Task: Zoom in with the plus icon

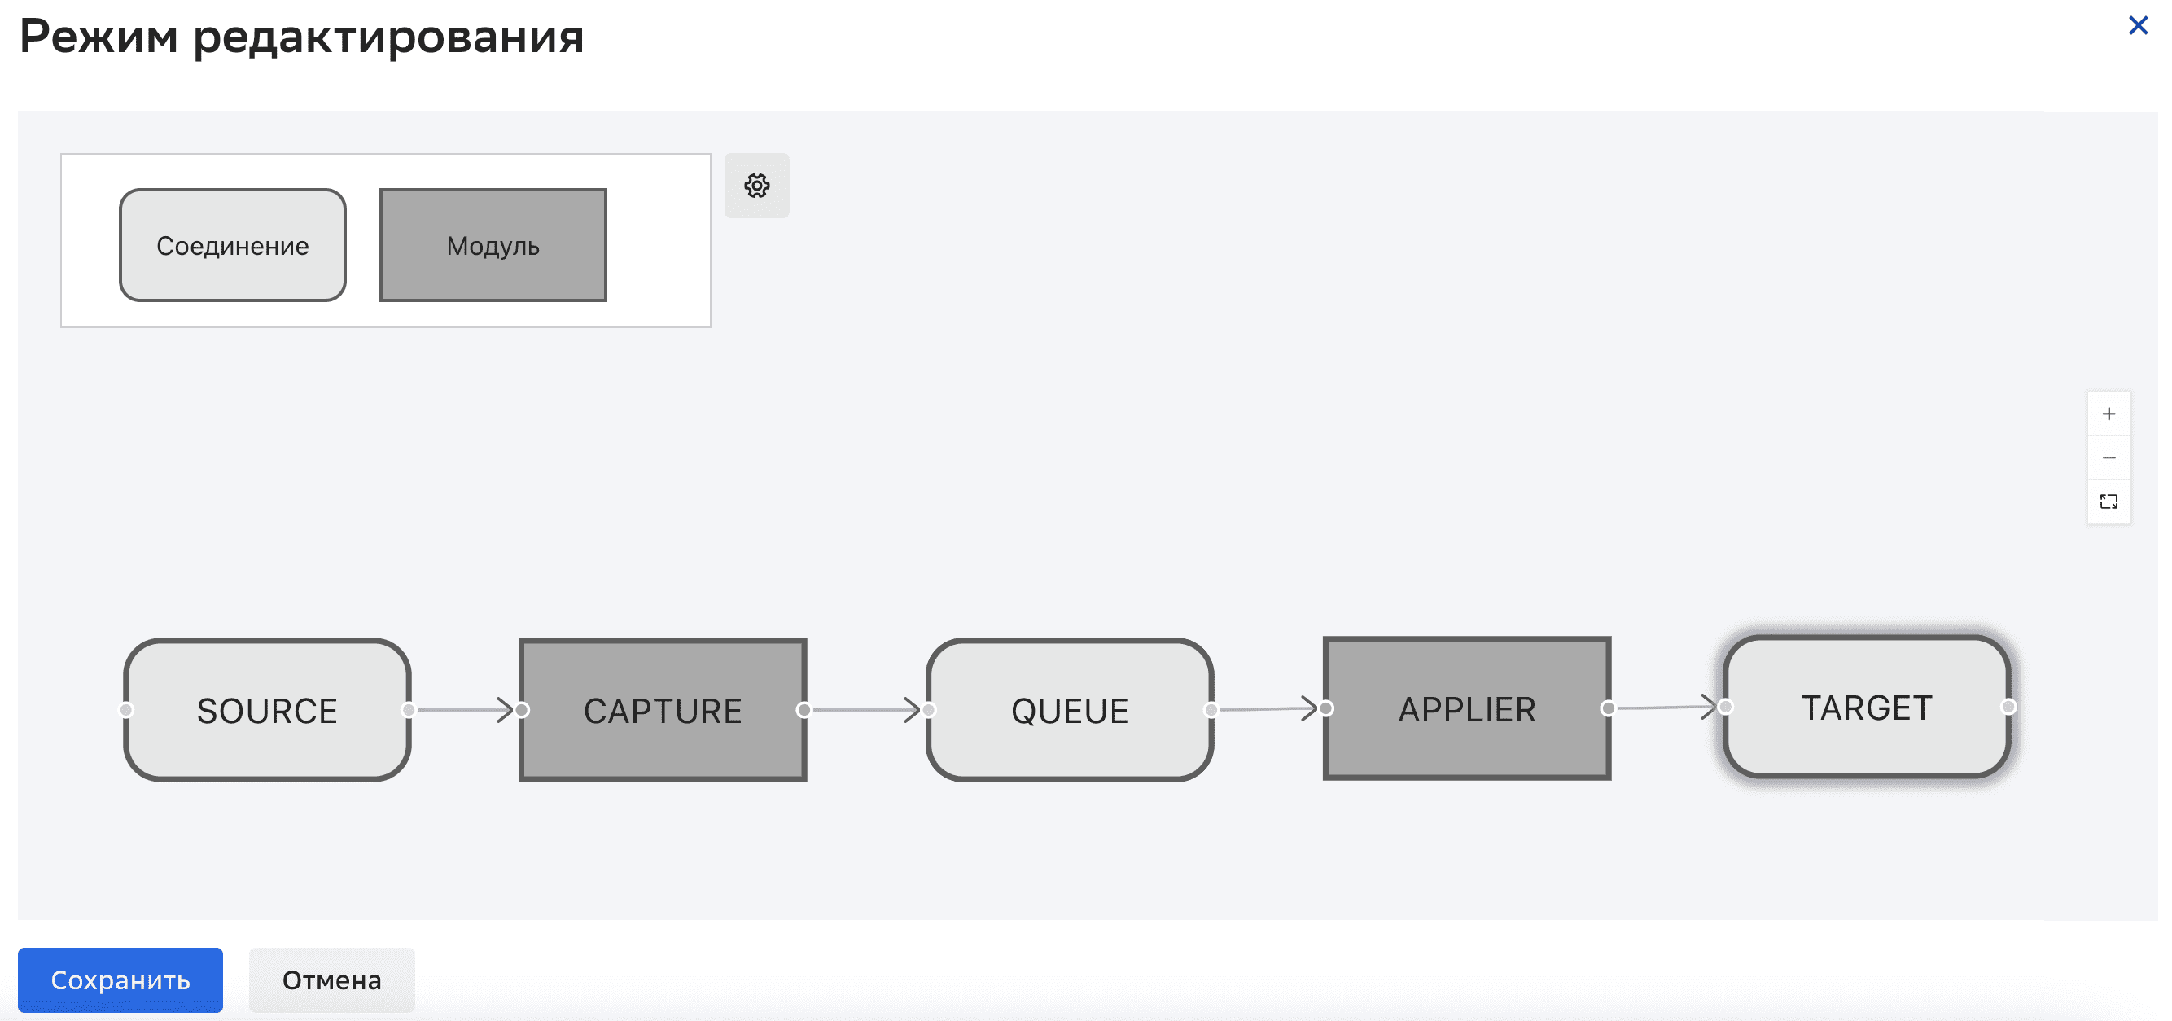Action: point(2108,414)
